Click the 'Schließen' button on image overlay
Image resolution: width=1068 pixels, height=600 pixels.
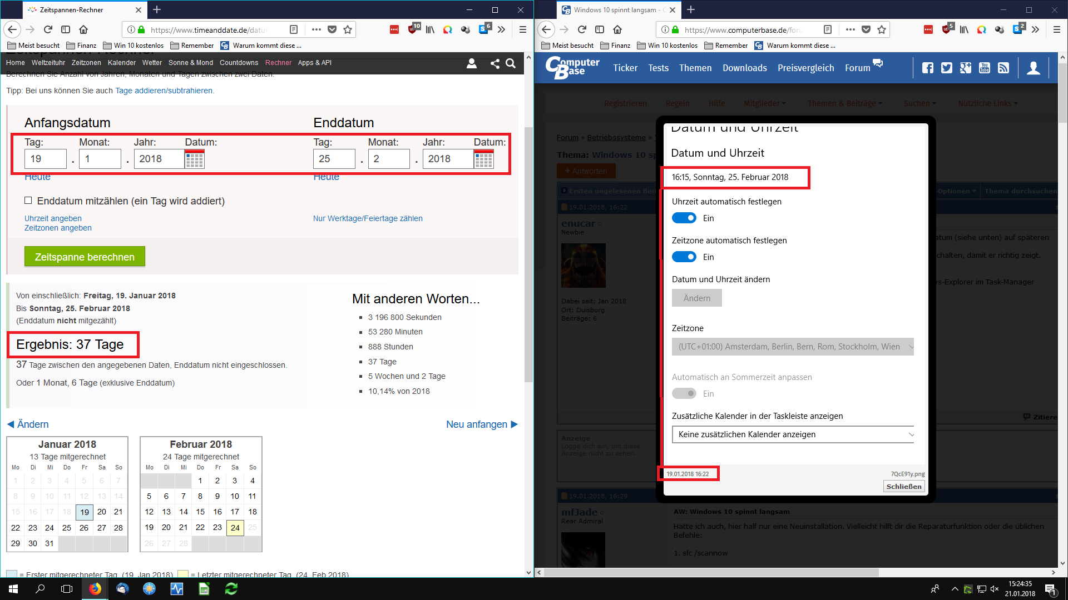[x=903, y=487]
